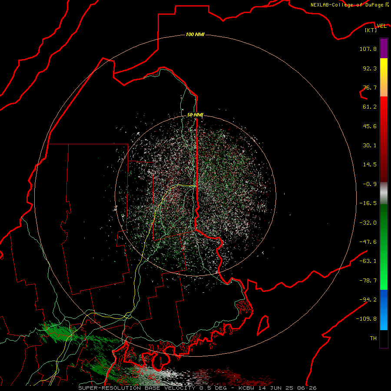The width and height of the screenshot is (391, 391).
Task: Click the VEL legend title
Action: point(381,26)
